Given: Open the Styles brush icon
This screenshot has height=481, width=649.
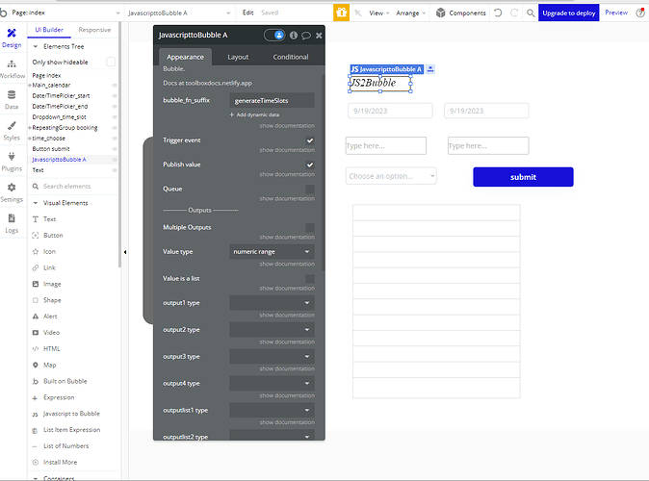Looking at the screenshot, I should 12,126.
